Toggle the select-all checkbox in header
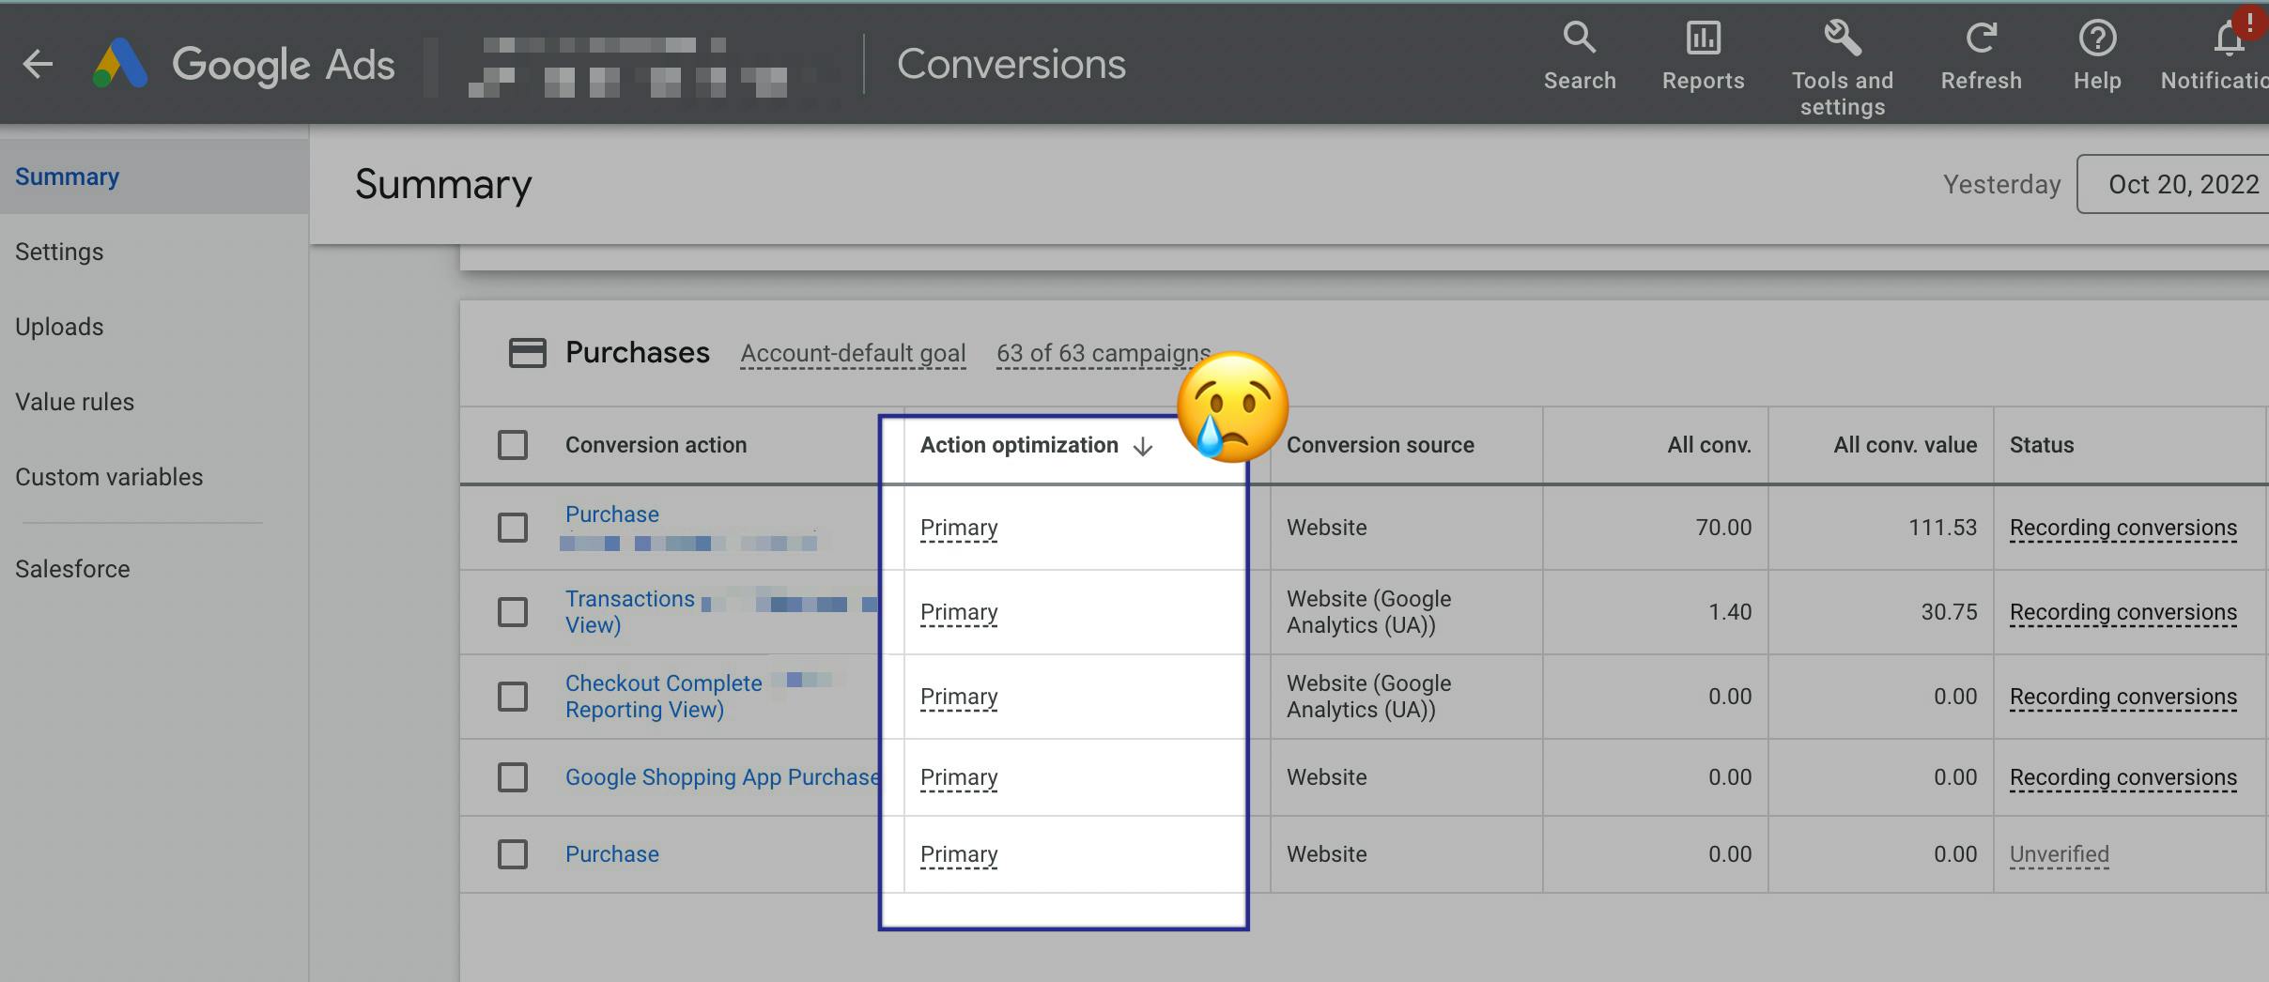Screen dimensions: 2269x982 coord(513,445)
